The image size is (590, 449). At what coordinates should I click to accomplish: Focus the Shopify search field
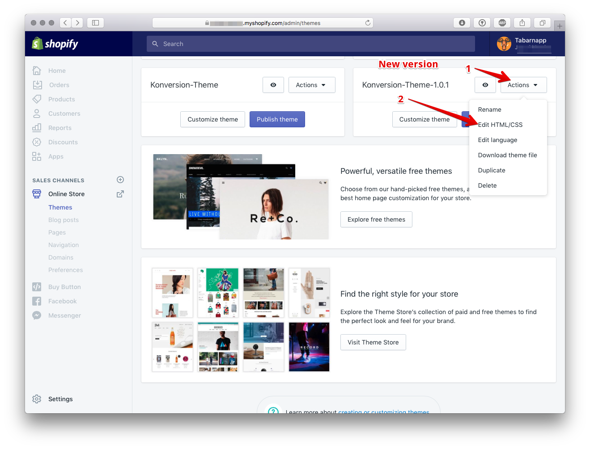tap(311, 44)
